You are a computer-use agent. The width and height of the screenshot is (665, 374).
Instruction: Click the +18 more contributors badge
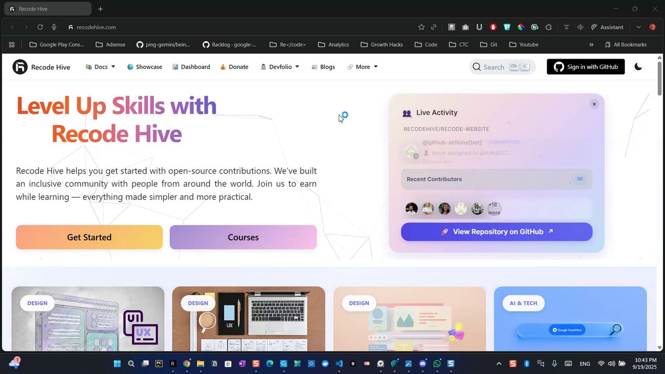coord(494,209)
